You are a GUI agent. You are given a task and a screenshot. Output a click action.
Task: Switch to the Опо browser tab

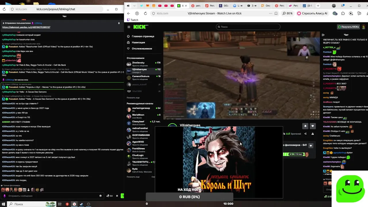point(266,5)
